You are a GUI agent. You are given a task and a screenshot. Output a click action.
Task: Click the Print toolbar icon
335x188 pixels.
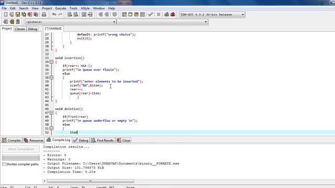click(x=44, y=15)
